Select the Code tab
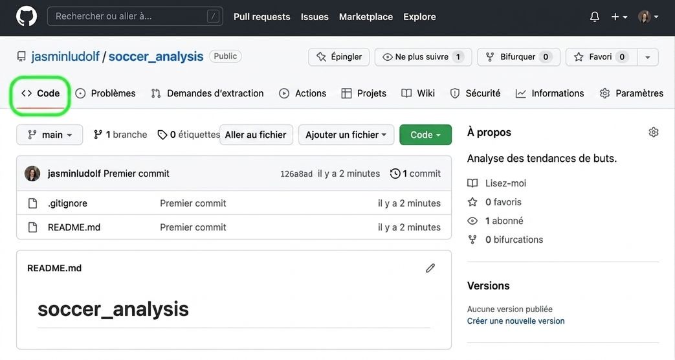Image resolution: width=675 pixels, height=360 pixels. coord(41,93)
